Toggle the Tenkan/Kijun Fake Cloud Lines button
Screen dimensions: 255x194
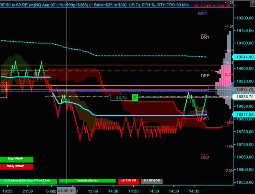(x=28, y=181)
